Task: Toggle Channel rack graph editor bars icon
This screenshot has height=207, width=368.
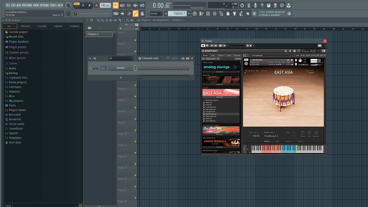Action: 183,58
